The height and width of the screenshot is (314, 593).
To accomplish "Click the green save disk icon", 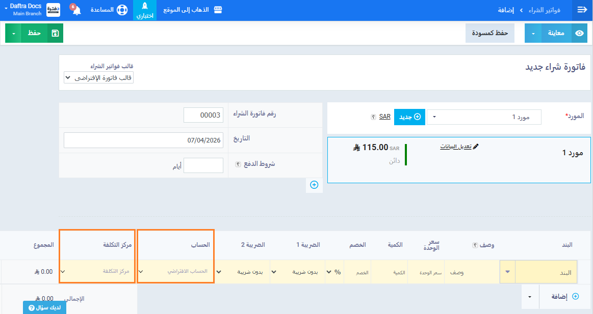I will 55,33.
